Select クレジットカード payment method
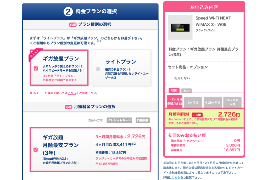Viewport: 268px width, 180px height. (119, 120)
